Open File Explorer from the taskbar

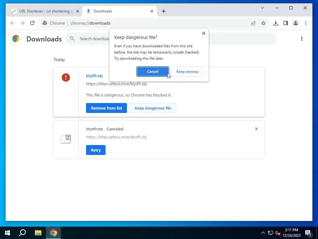[38, 233]
